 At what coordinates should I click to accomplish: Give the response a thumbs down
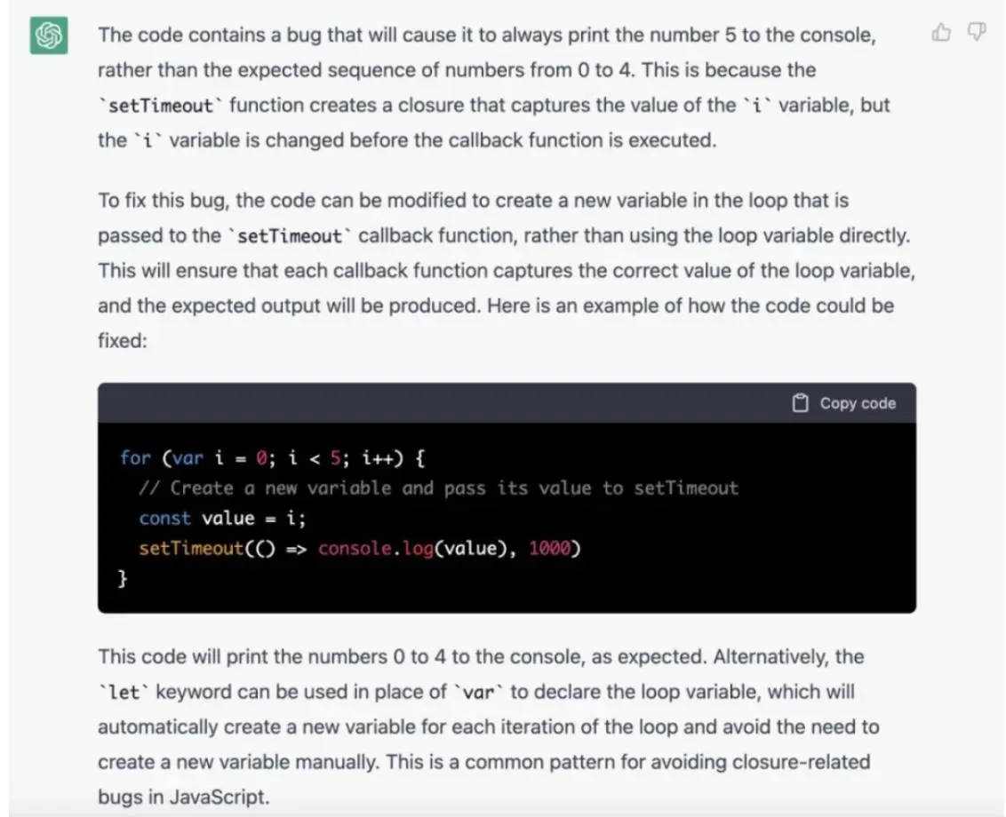click(976, 34)
